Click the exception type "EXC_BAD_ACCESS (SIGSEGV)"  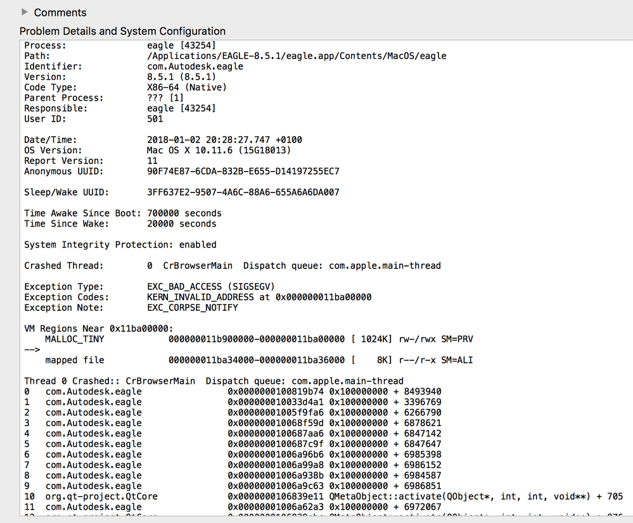point(211,287)
